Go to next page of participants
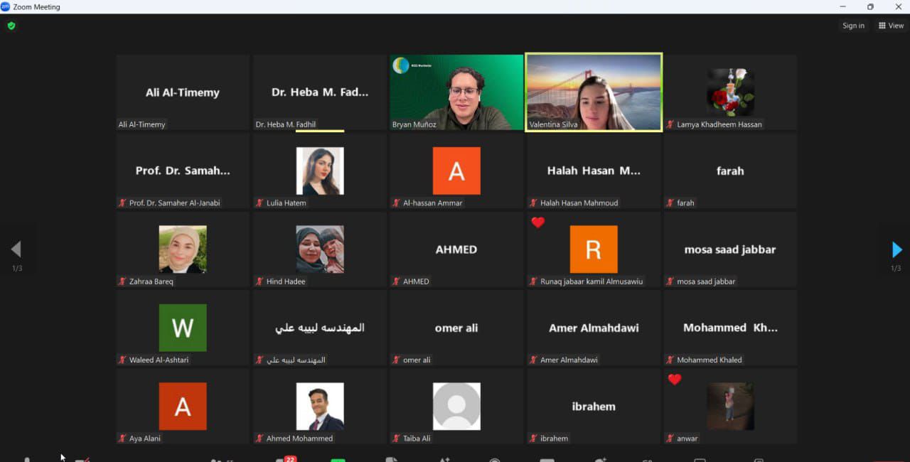 coord(896,249)
